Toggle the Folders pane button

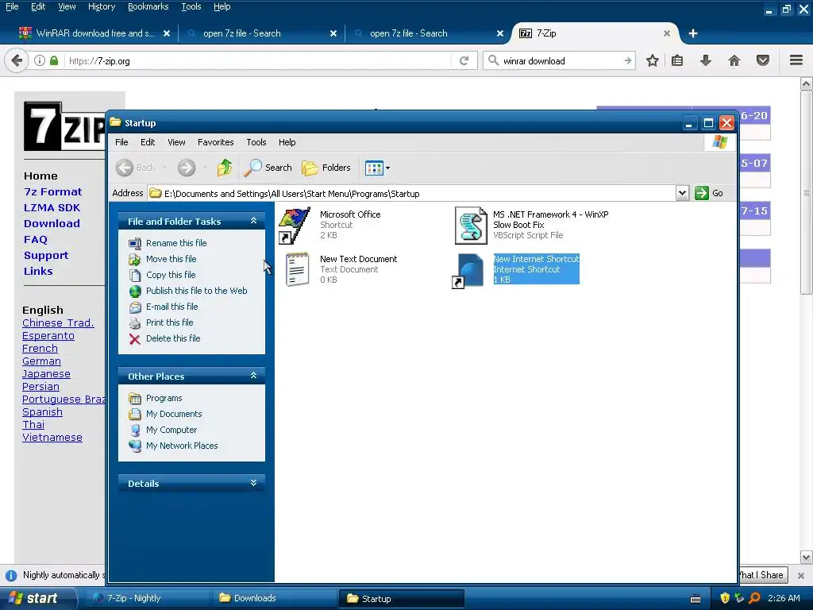click(326, 168)
